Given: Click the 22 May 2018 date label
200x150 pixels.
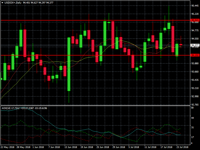Looking at the screenshot, I should click(7, 147).
